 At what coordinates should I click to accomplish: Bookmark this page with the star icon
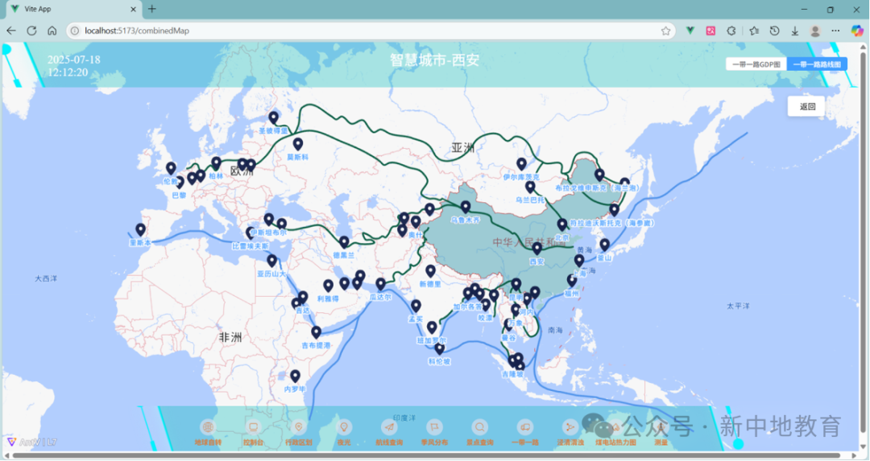(x=666, y=31)
